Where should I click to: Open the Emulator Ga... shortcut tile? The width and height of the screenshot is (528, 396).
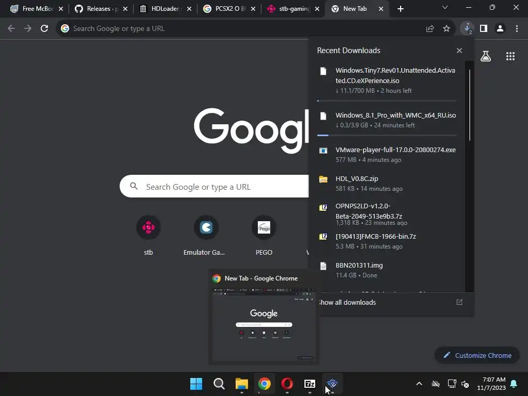click(206, 235)
